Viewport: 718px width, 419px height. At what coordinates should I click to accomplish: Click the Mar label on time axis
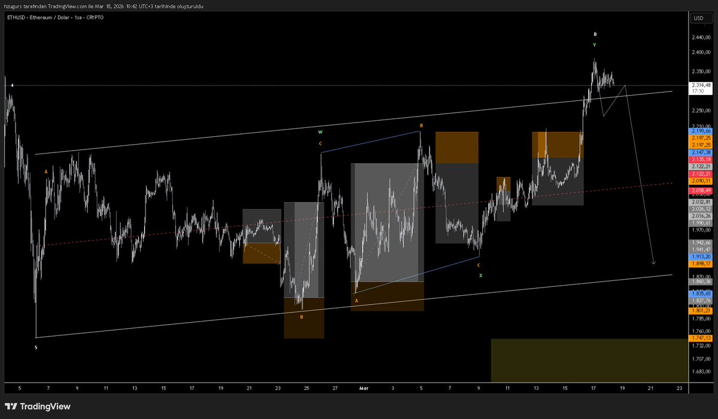click(364, 388)
